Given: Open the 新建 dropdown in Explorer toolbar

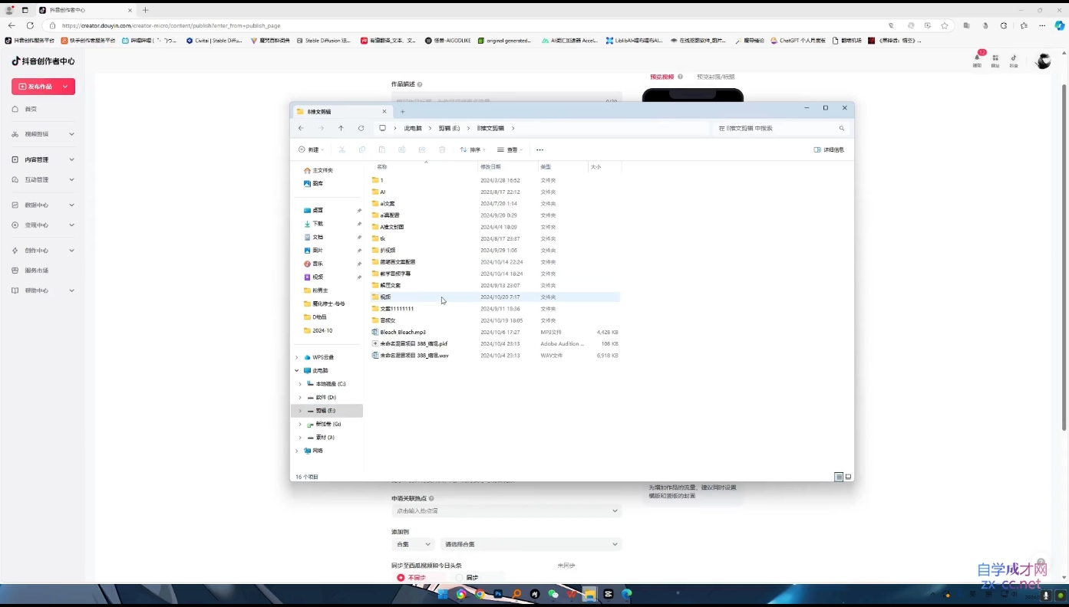Looking at the screenshot, I should click(x=311, y=149).
